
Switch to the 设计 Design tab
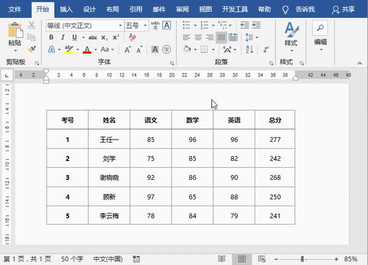[90, 9]
